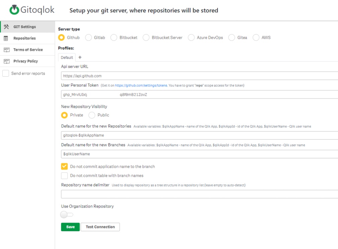Click the GIT Settings tools icon
This screenshot has height=249, width=338.
pyautogui.click(x=6, y=27)
